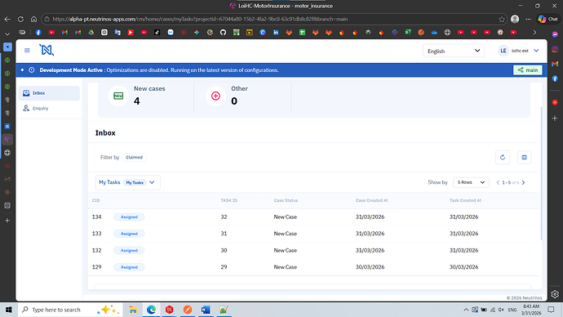Sort by the TASK ID column header
This screenshot has width=563, height=317.
229,200
